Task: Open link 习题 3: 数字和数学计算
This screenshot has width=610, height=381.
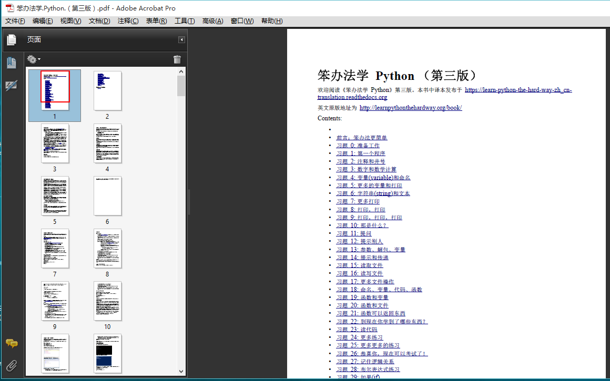Action: (x=367, y=170)
